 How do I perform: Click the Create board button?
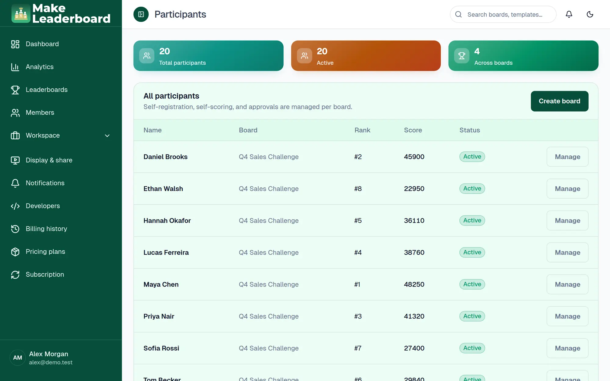tap(559, 101)
